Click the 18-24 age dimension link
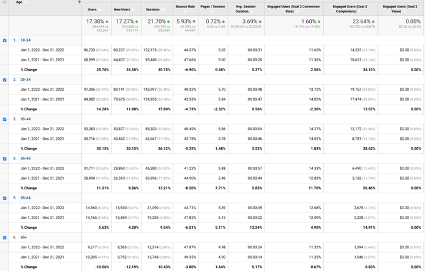The height and width of the screenshot is (271, 425). (25, 40)
